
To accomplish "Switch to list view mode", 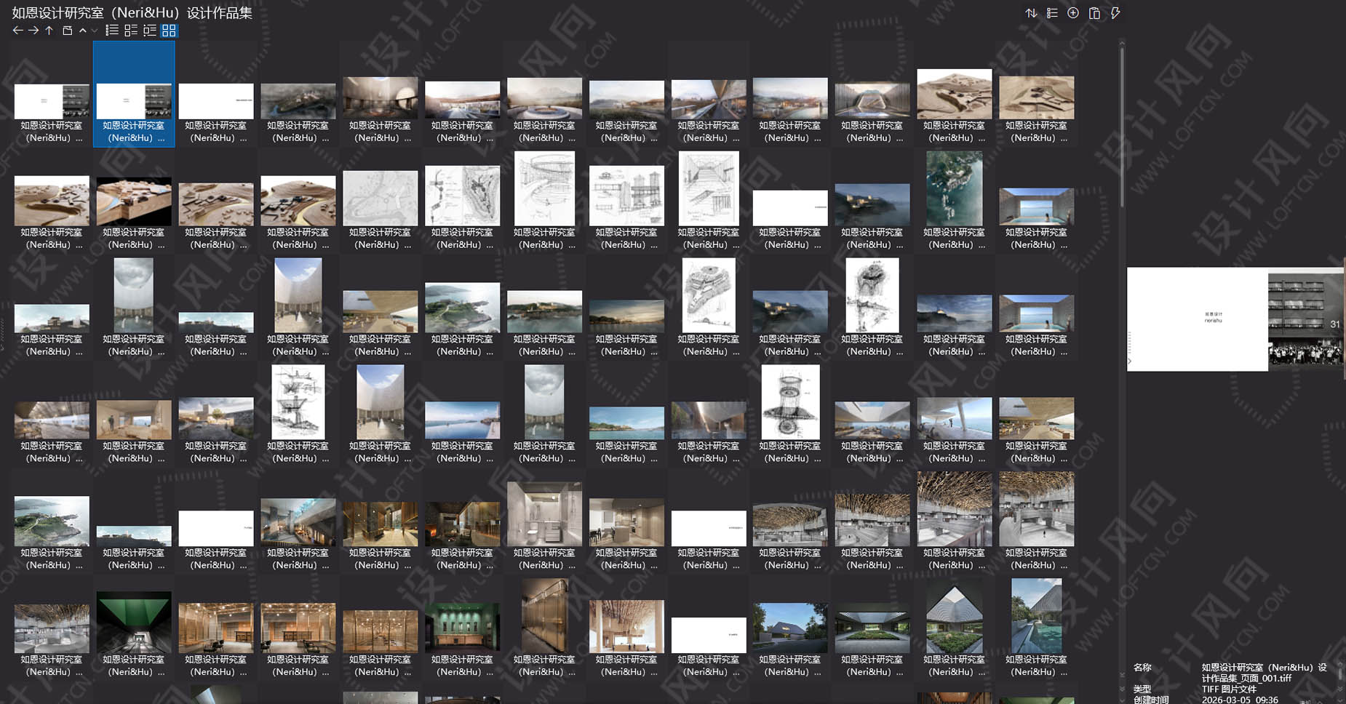I will [111, 30].
